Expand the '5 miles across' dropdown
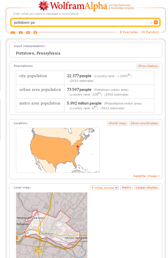 [x=104, y=188]
